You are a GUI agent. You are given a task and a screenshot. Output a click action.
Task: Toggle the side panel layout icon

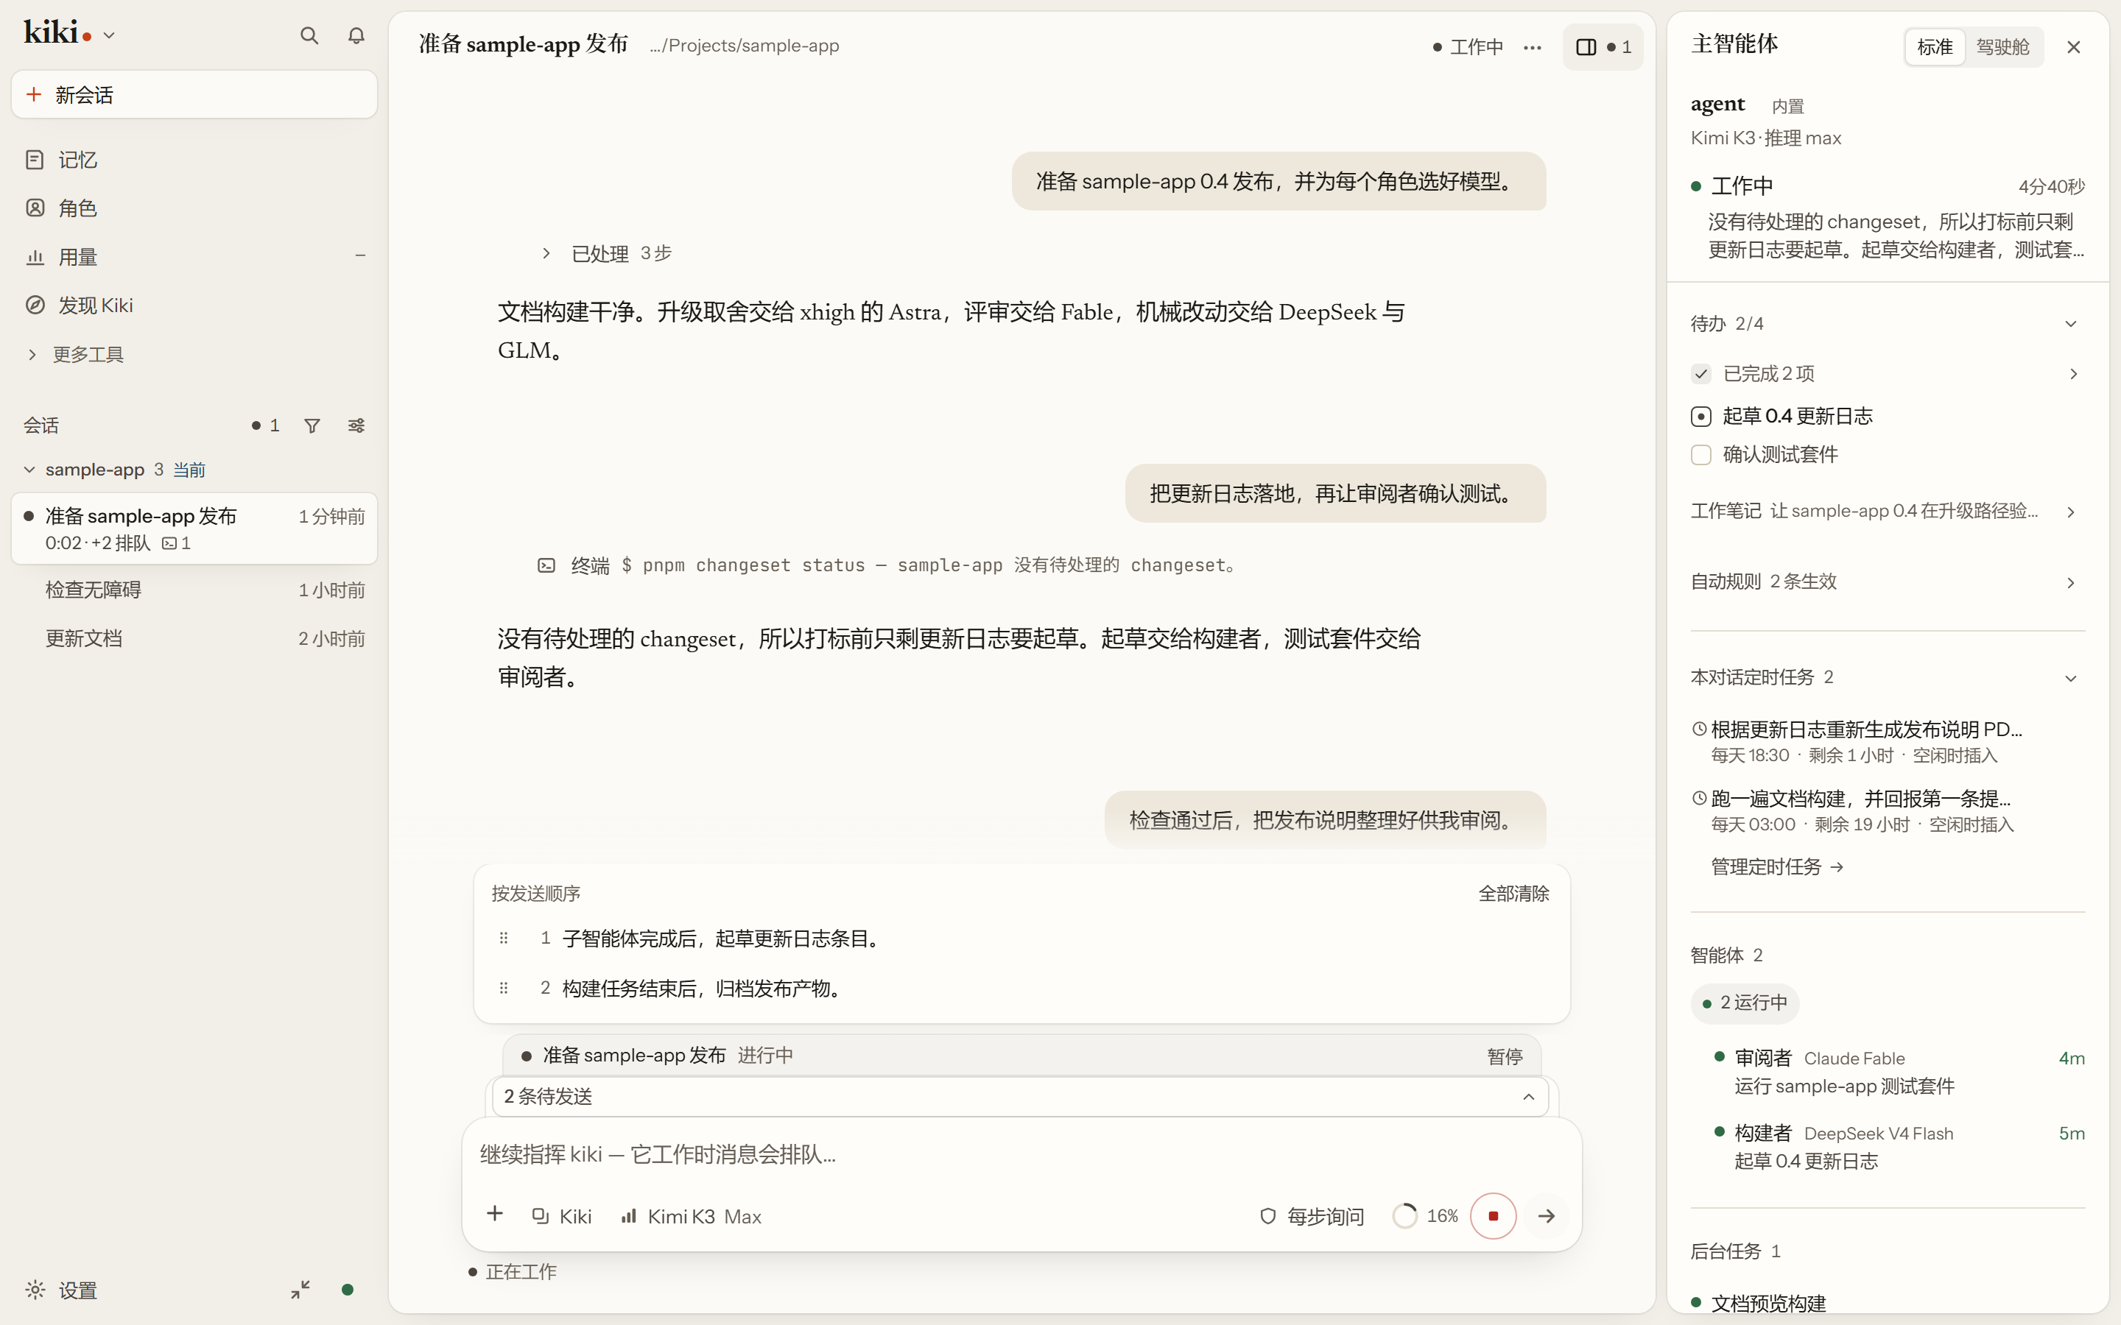[1602, 46]
